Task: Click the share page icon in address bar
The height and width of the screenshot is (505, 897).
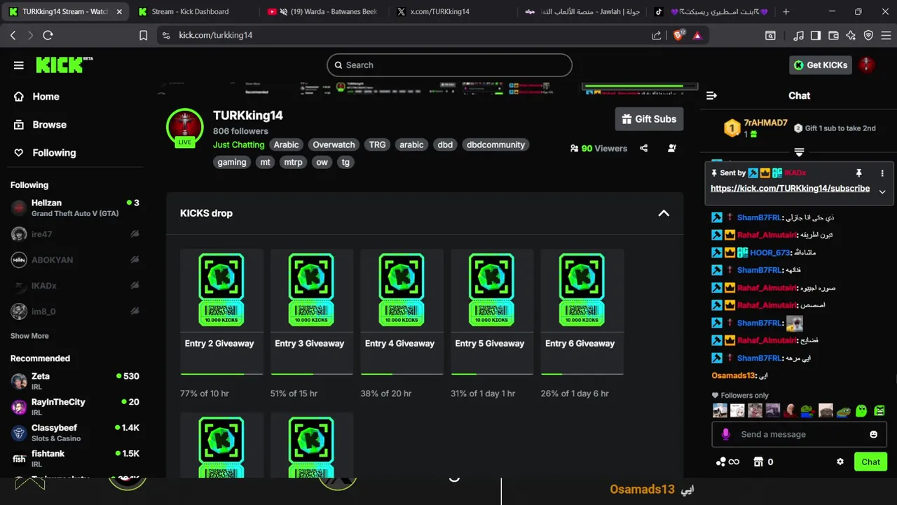Action: click(x=656, y=35)
